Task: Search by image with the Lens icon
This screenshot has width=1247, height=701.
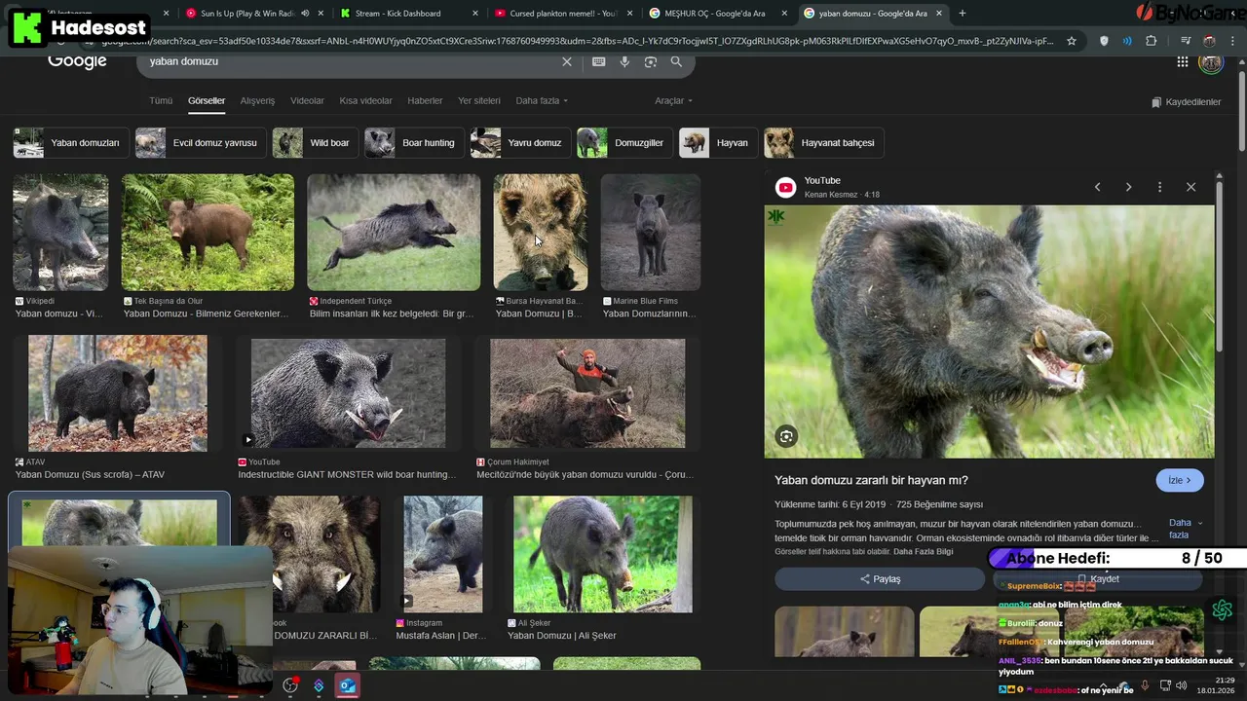Action: [x=651, y=61]
